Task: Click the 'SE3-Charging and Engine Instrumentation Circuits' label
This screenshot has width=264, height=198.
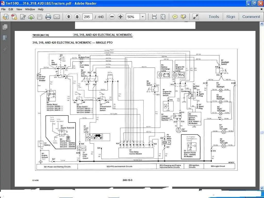Action: (170, 166)
